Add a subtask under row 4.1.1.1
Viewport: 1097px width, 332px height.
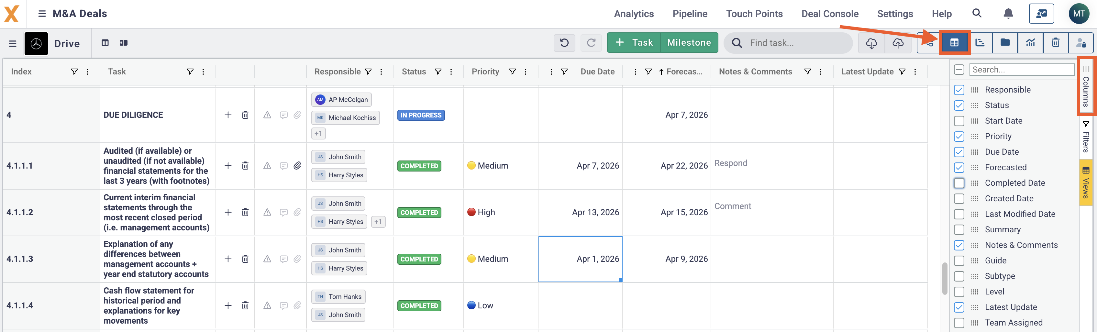[x=228, y=166]
